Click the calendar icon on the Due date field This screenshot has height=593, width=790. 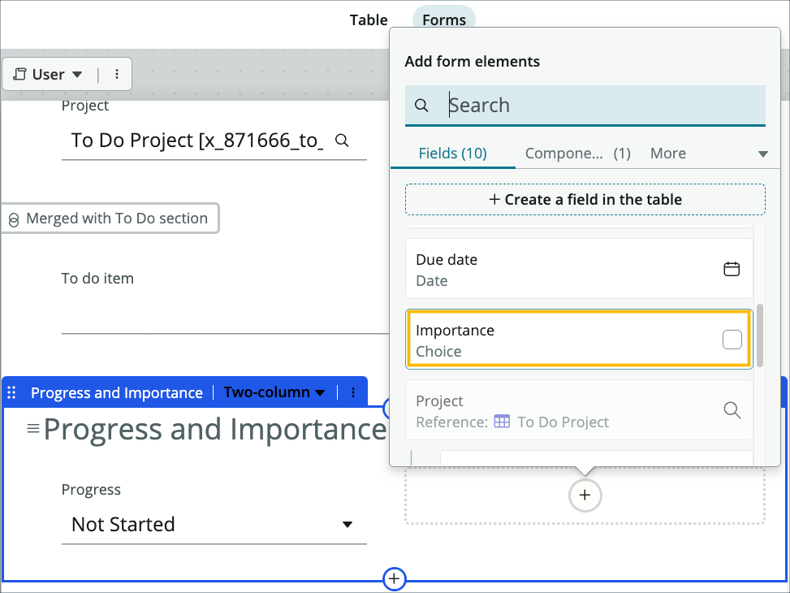(732, 268)
